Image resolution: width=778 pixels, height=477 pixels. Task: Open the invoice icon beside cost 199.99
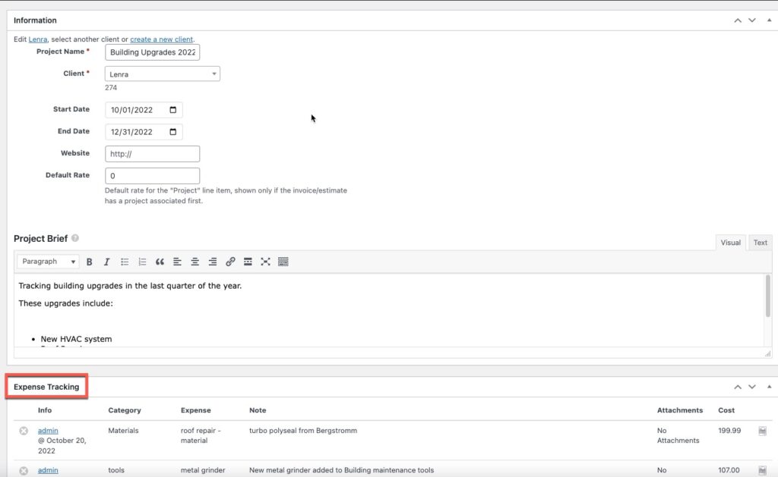point(762,430)
